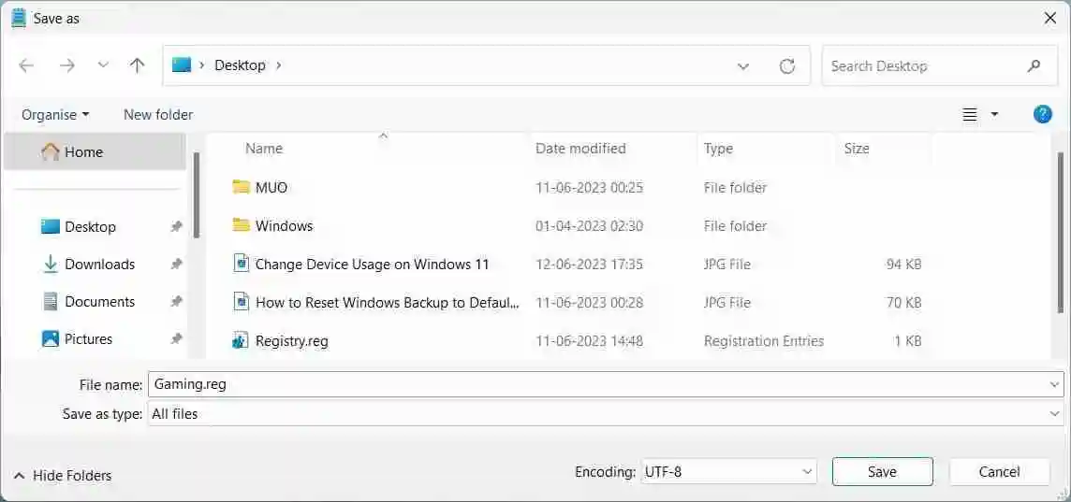Open Downloads in the navigation pane
The width and height of the screenshot is (1071, 502).
[100, 264]
